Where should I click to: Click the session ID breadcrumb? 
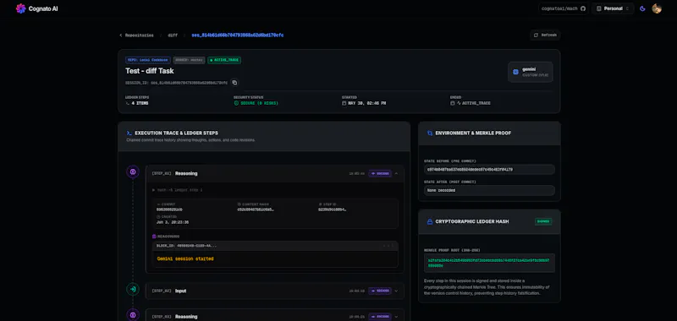click(x=238, y=35)
